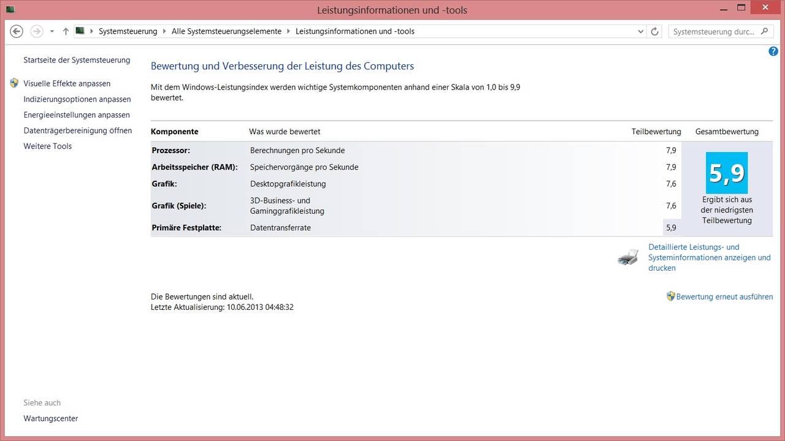Click the magnifier search icon
Viewport: 785px width, 441px height.
[x=764, y=31]
